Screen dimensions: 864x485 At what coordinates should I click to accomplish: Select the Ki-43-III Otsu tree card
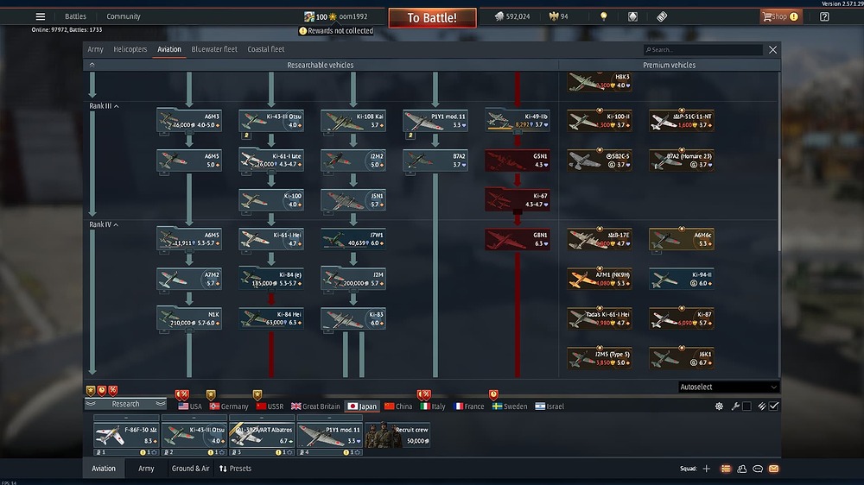pyautogui.click(x=271, y=121)
